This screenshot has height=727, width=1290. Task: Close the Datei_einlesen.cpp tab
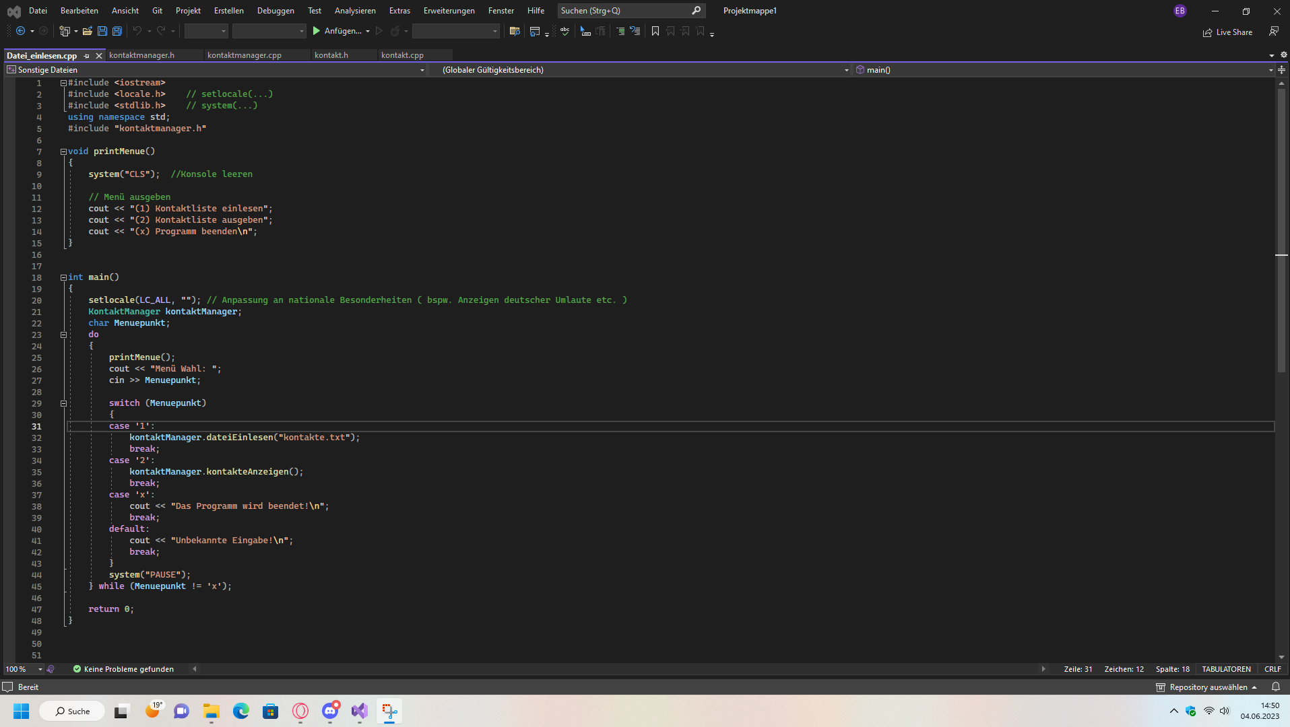tap(99, 56)
